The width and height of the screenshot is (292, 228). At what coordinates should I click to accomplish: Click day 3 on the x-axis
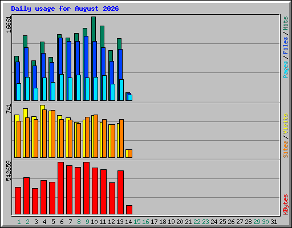pyautogui.click(x=36, y=222)
